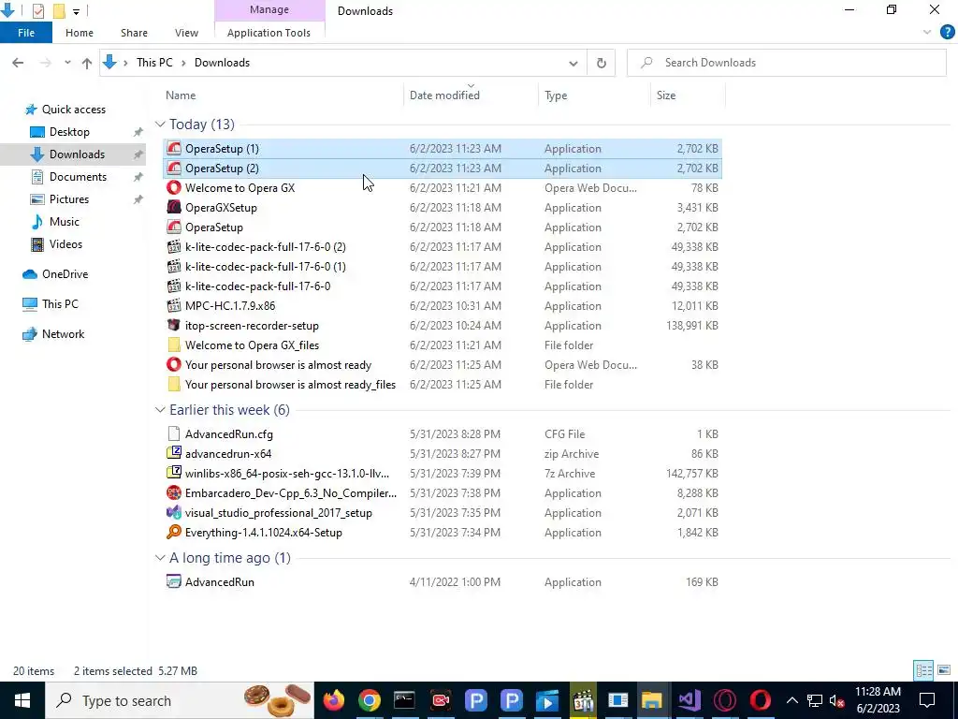Click the muted volume tray icon

point(837,700)
